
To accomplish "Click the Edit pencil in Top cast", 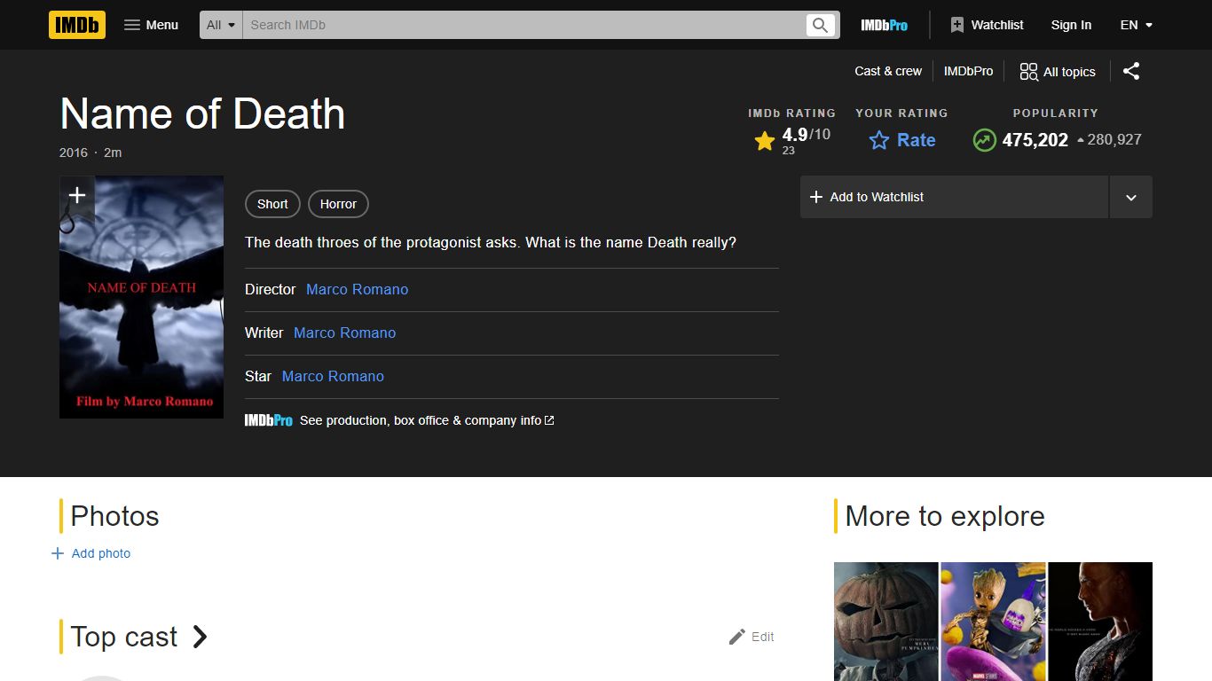I will (752, 637).
